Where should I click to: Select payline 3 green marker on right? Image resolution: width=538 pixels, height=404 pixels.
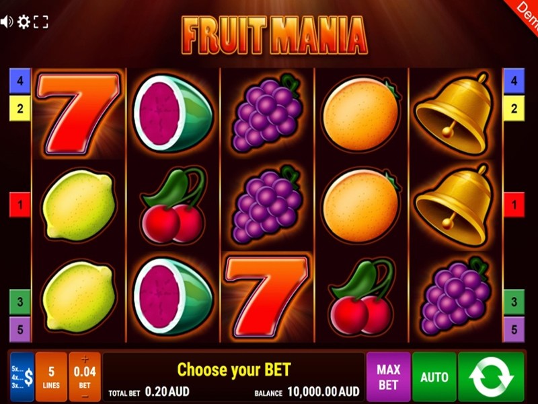click(x=514, y=302)
